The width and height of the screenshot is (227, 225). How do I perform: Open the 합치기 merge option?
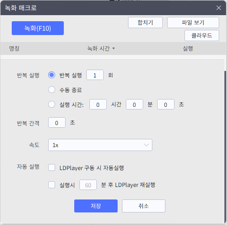(x=145, y=22)
